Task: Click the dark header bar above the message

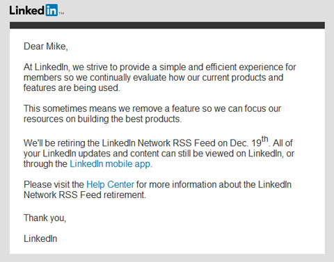Action: tap(167, 25)
